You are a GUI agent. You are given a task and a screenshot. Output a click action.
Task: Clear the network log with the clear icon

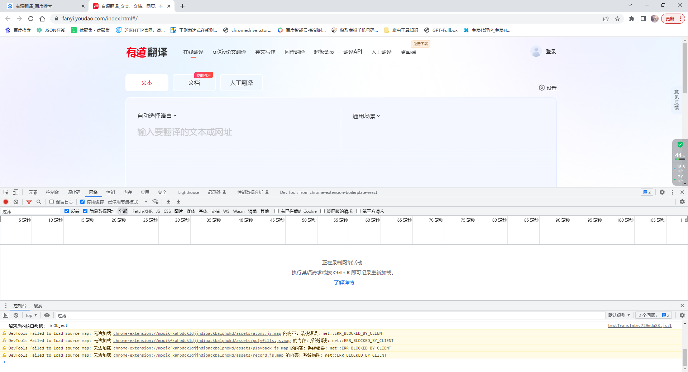click(16, 202)
